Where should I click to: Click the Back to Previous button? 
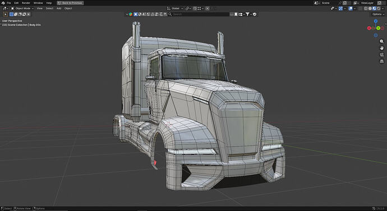click(70, 3)
